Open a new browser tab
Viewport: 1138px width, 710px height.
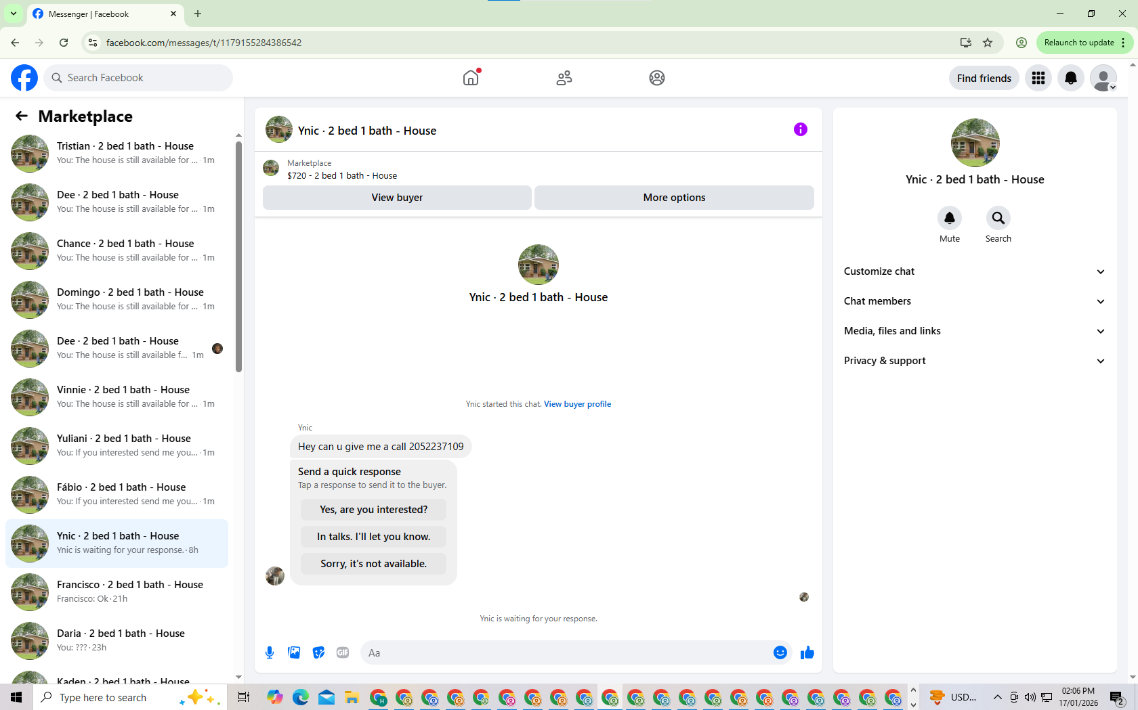(x=198, y=14)
